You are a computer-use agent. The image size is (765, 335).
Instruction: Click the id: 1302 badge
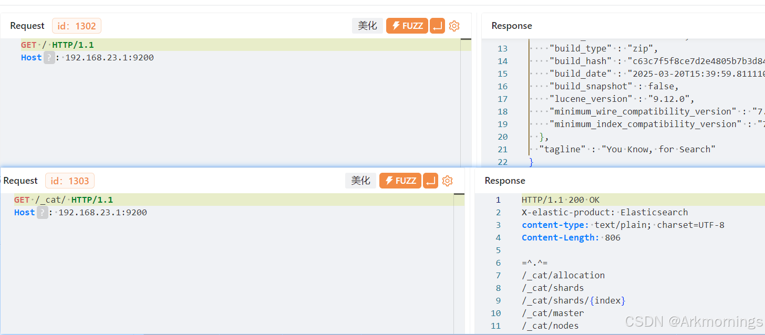click(77, 26)
